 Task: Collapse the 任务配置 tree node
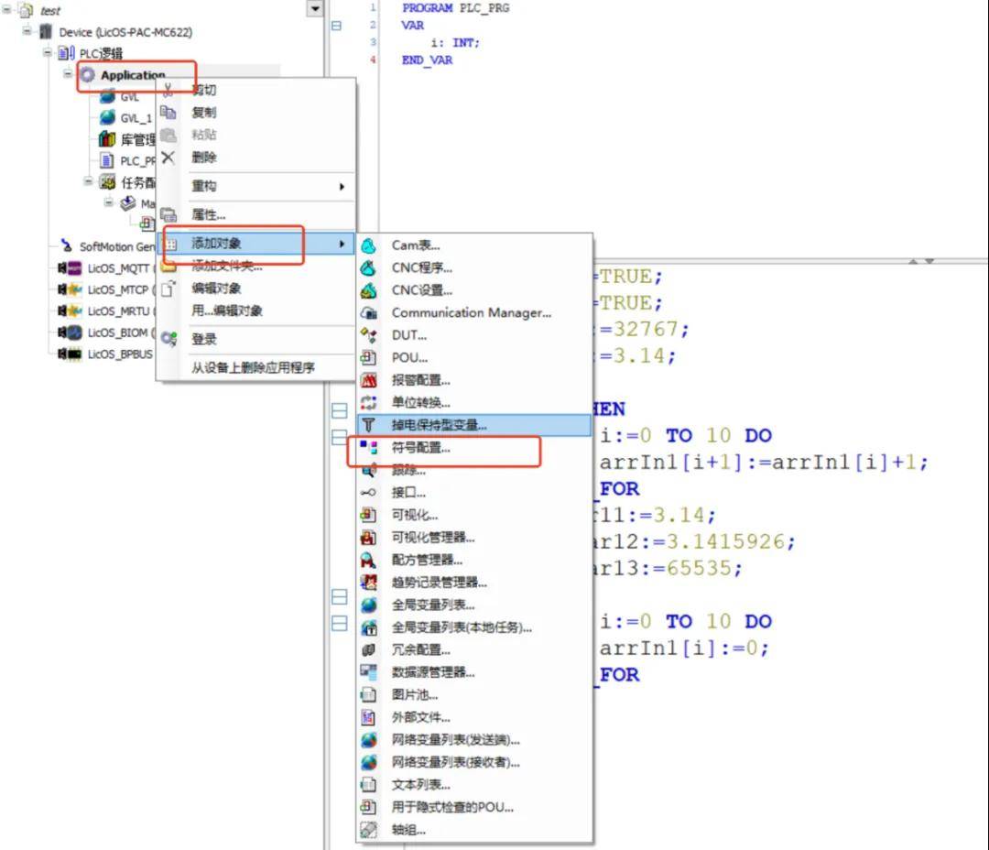(x=89, y=181)
